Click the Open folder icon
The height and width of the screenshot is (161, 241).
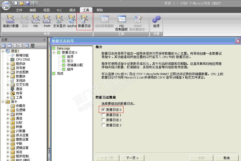coord(22,3)
